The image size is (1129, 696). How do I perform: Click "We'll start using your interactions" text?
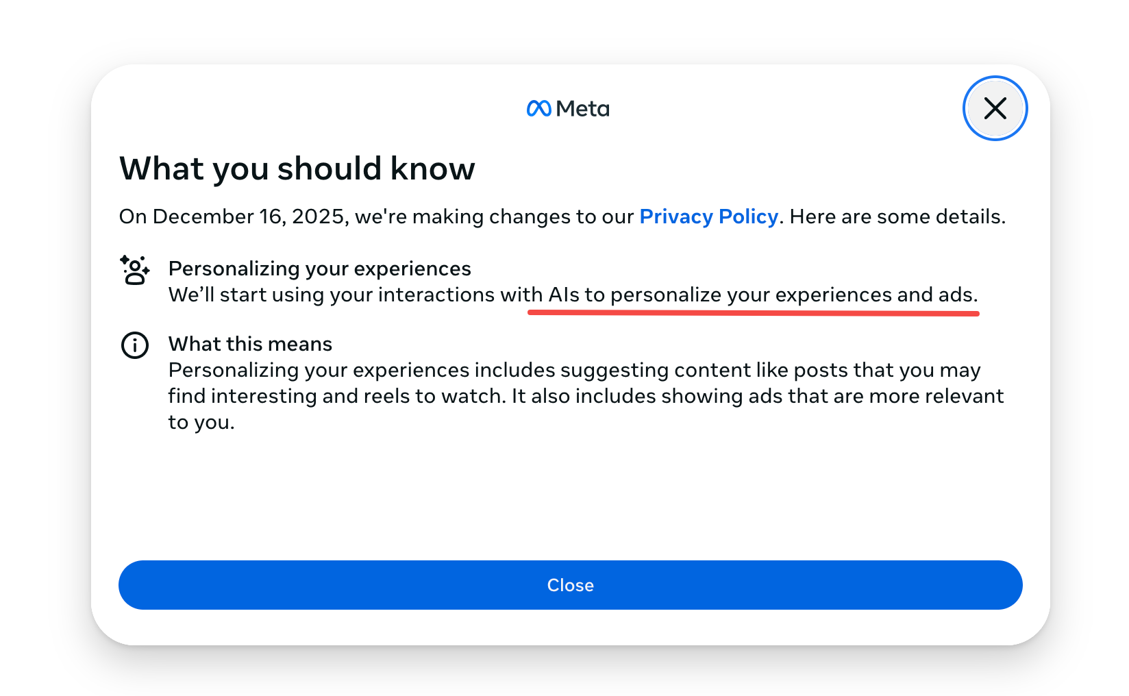point(332,295)
